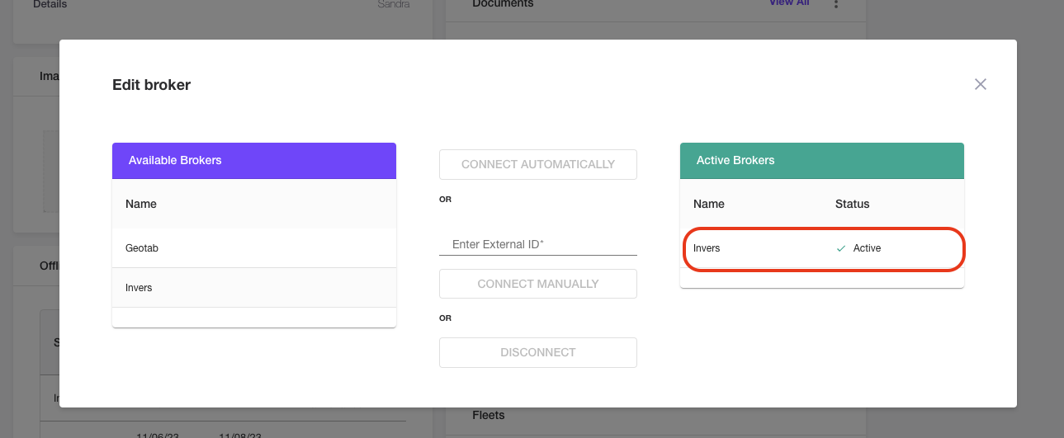Open Documents panel three-dot menu

836,4
